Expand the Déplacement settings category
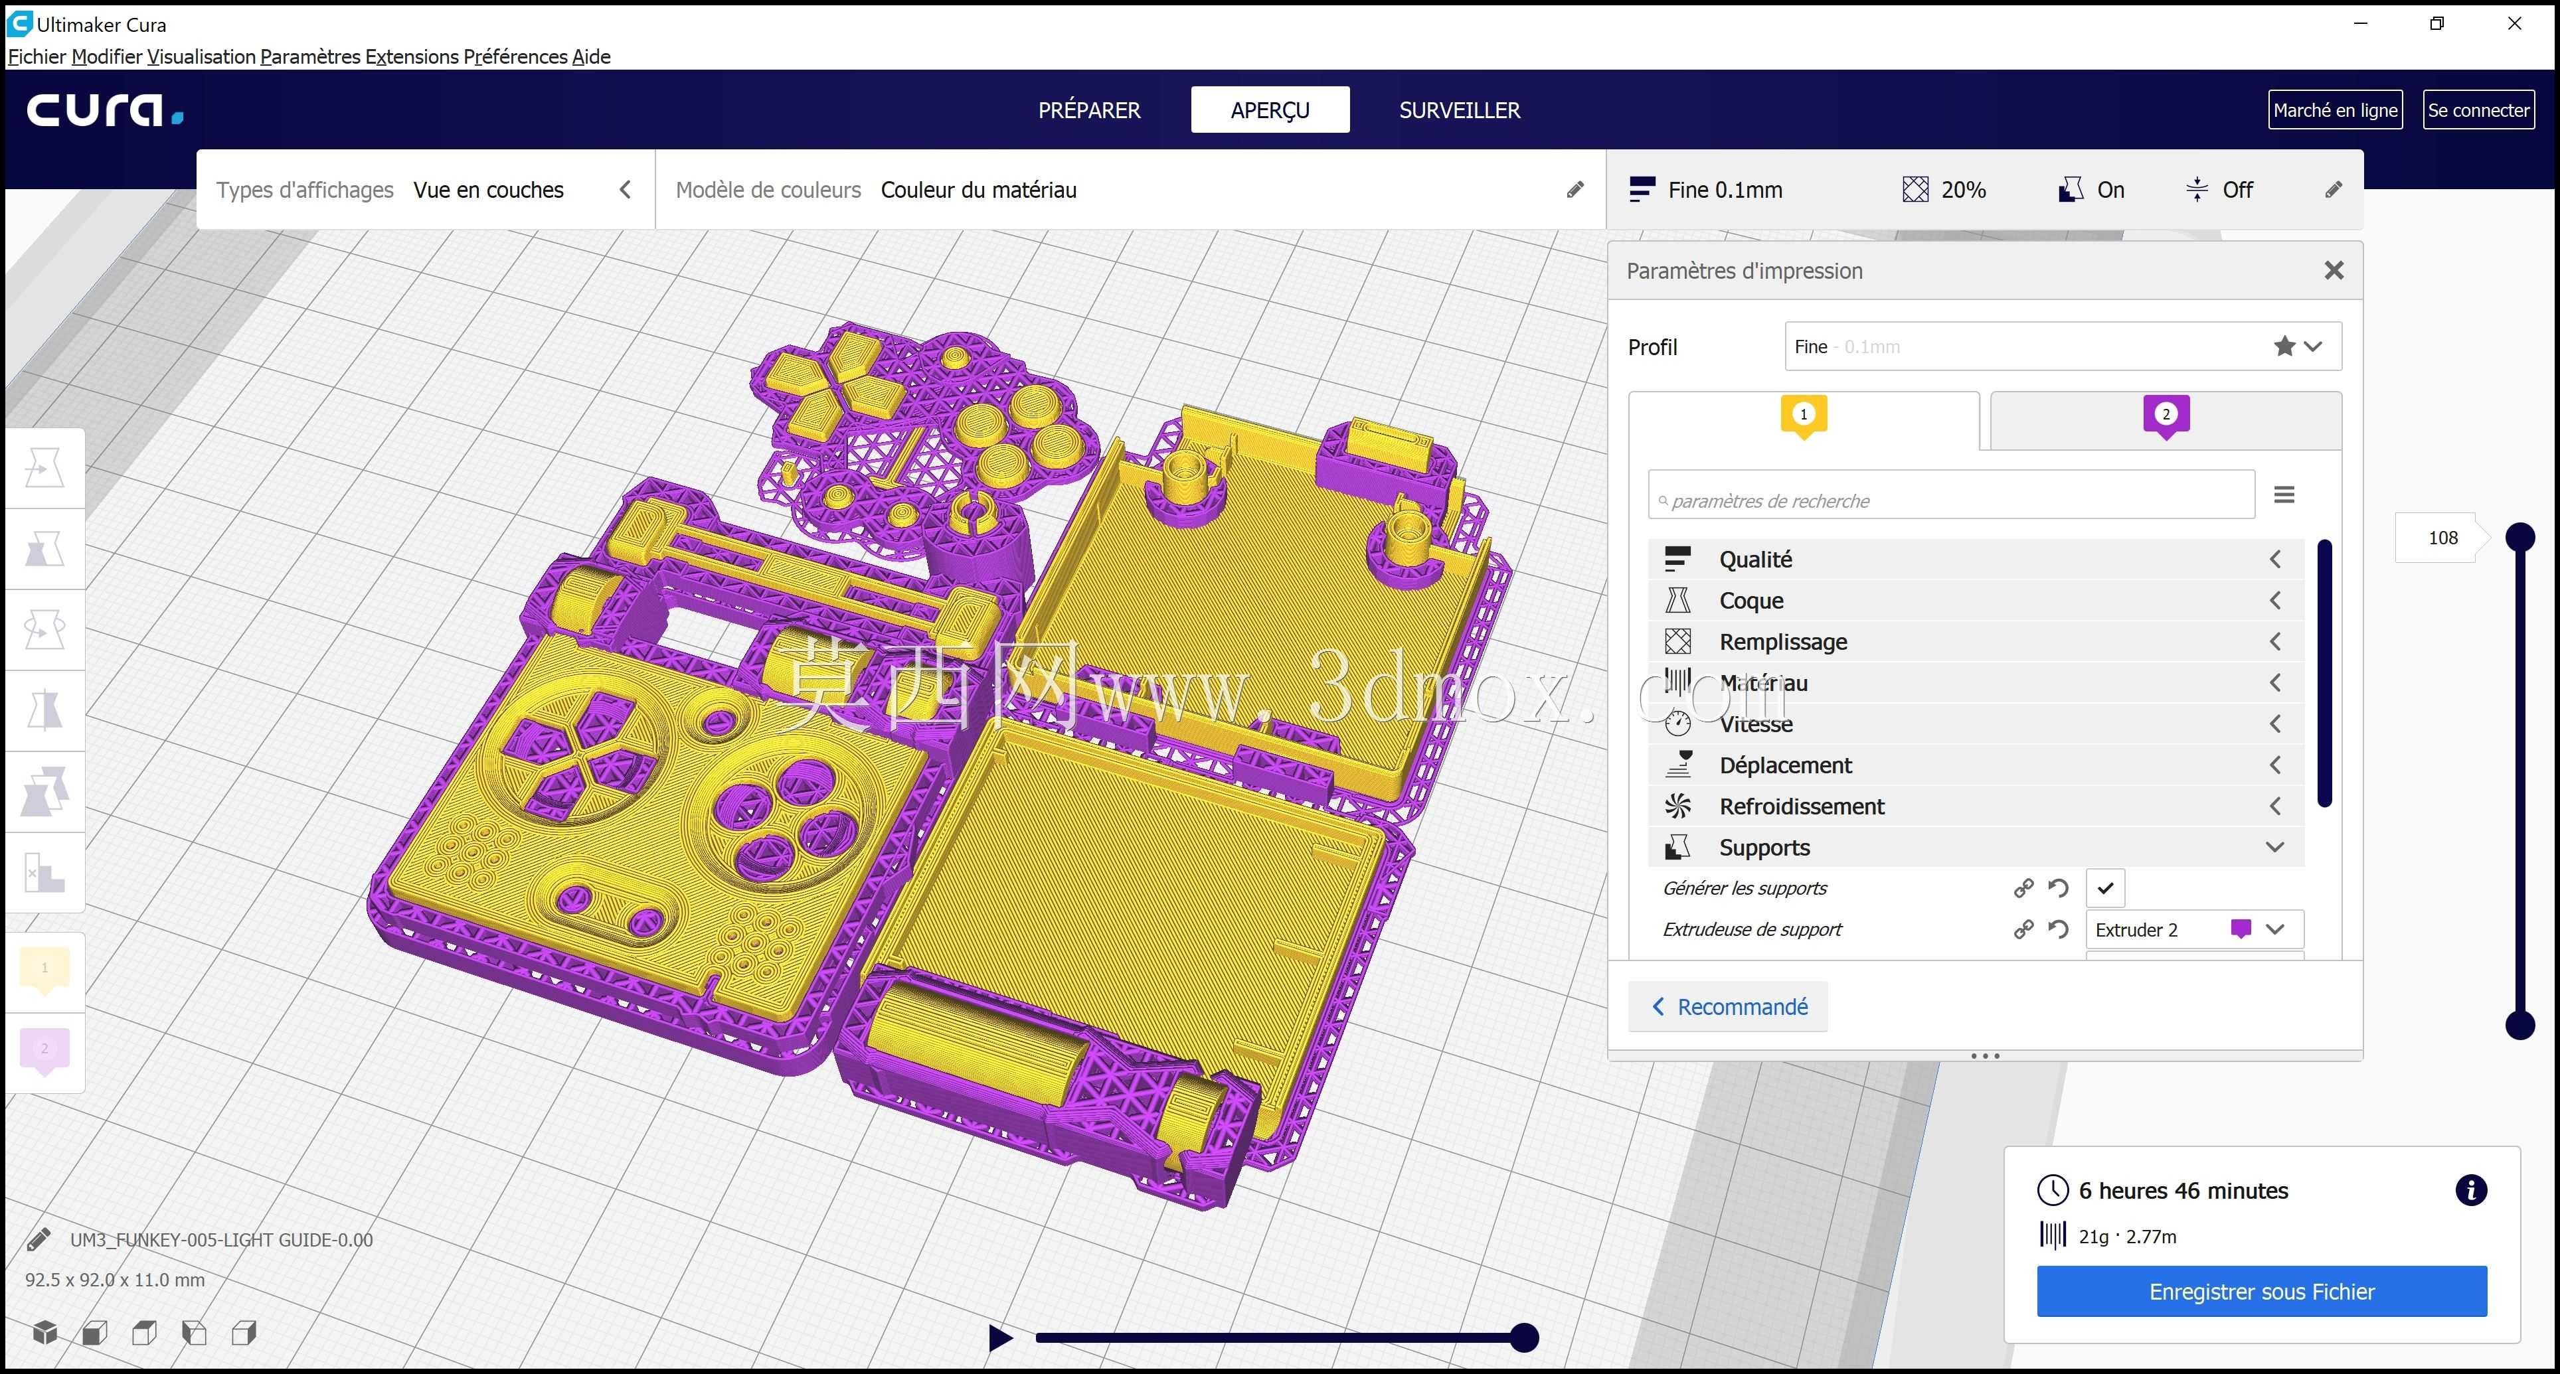This screenshot has width=2560, height=1374. [x=1976, y=765]
